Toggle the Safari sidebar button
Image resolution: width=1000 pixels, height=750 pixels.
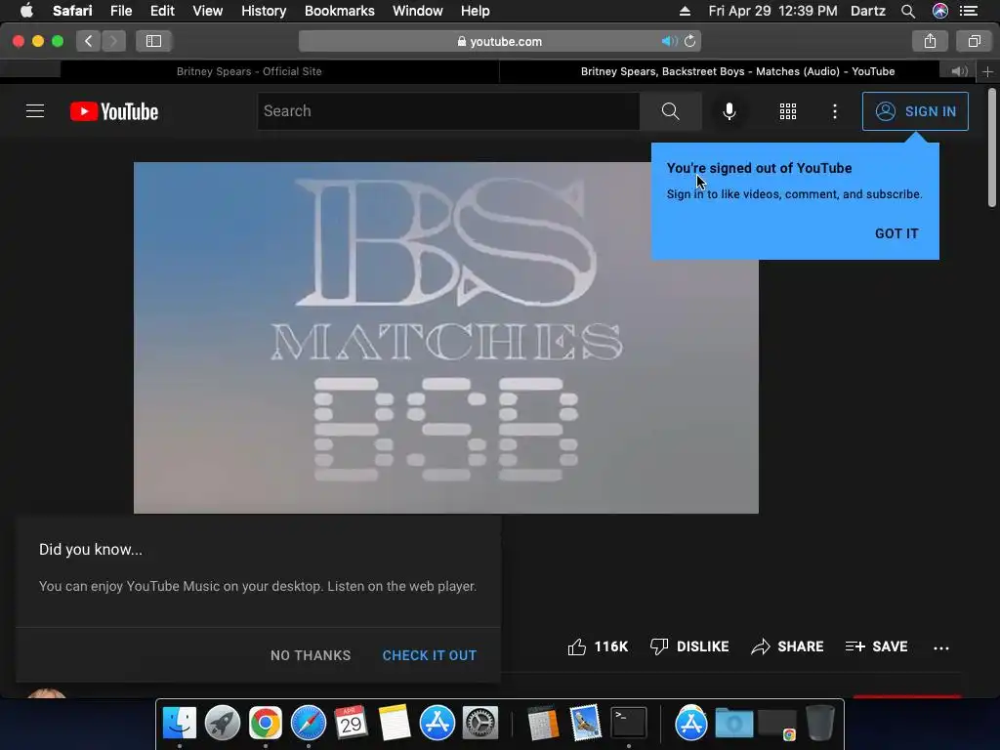[153, 41]
